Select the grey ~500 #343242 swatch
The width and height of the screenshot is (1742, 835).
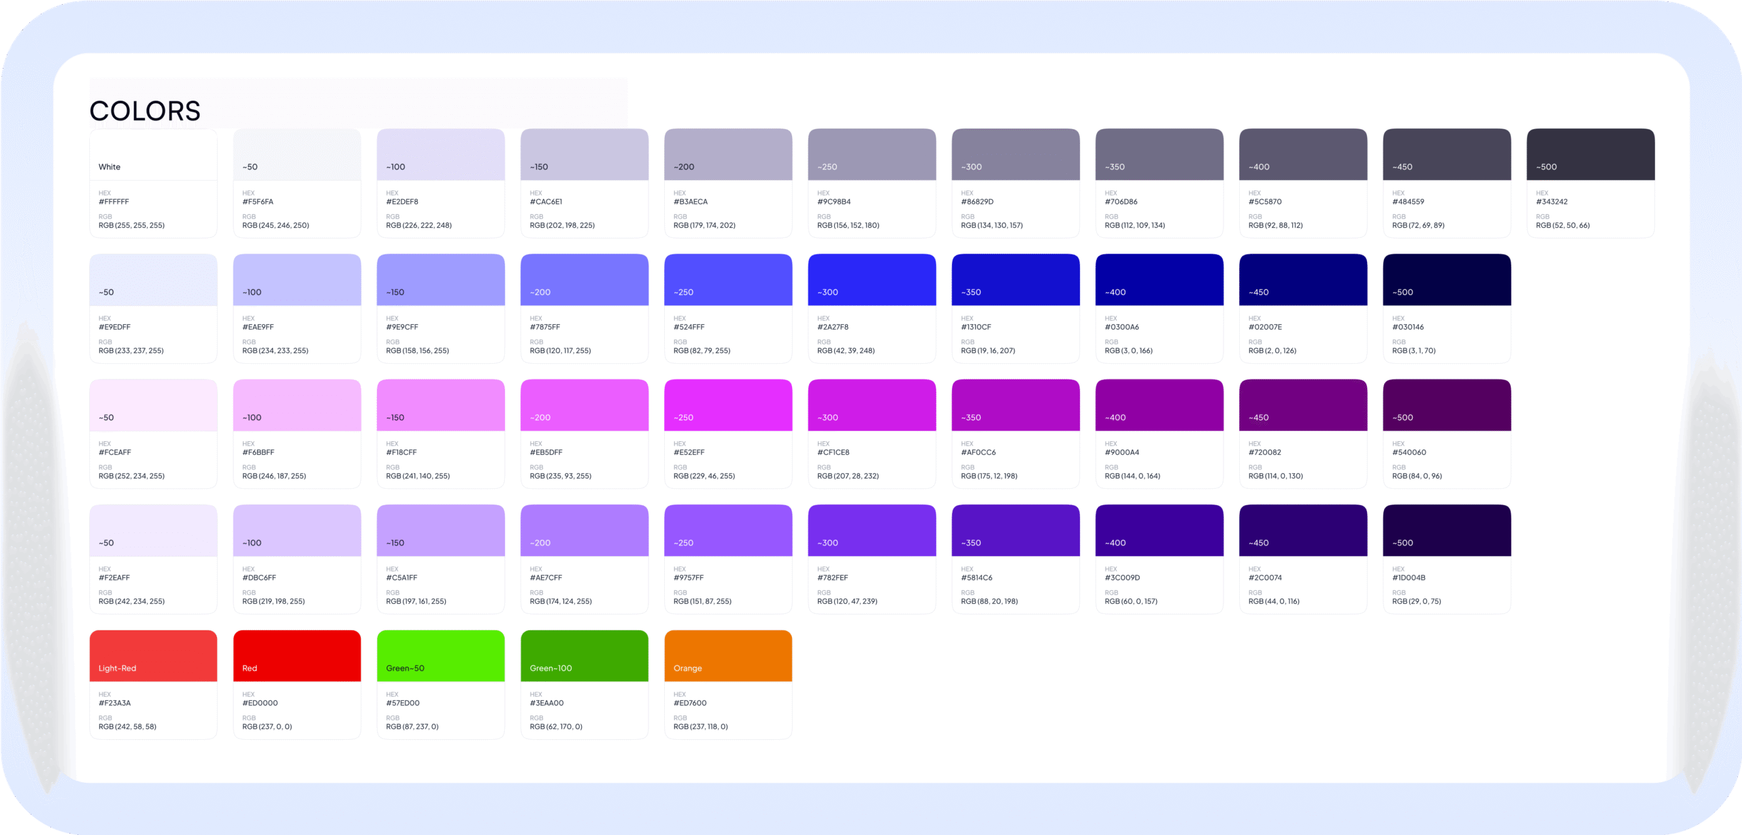click(x=1590, y=154)
